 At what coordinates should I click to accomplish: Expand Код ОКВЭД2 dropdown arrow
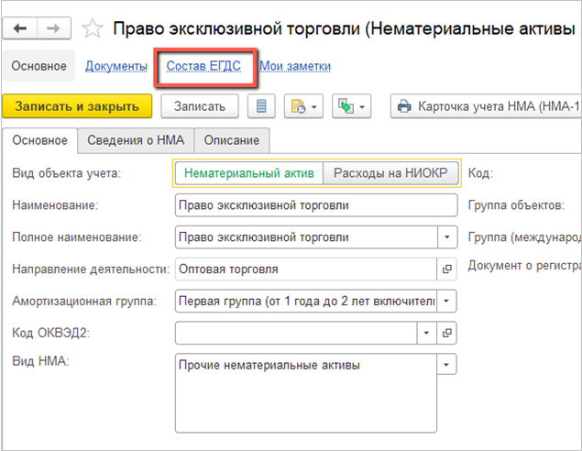coord(426,332)
